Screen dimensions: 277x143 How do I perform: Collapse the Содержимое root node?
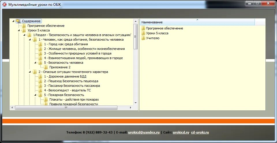point(14,21)
